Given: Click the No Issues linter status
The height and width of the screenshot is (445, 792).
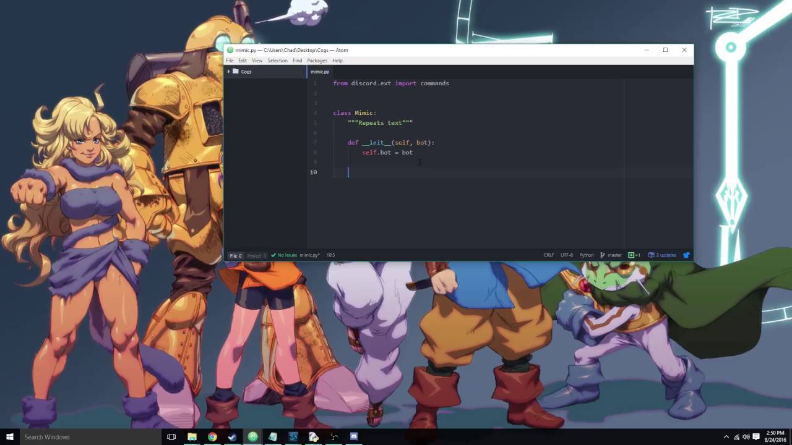Looking at the screenshot, I should coord(284,255).
